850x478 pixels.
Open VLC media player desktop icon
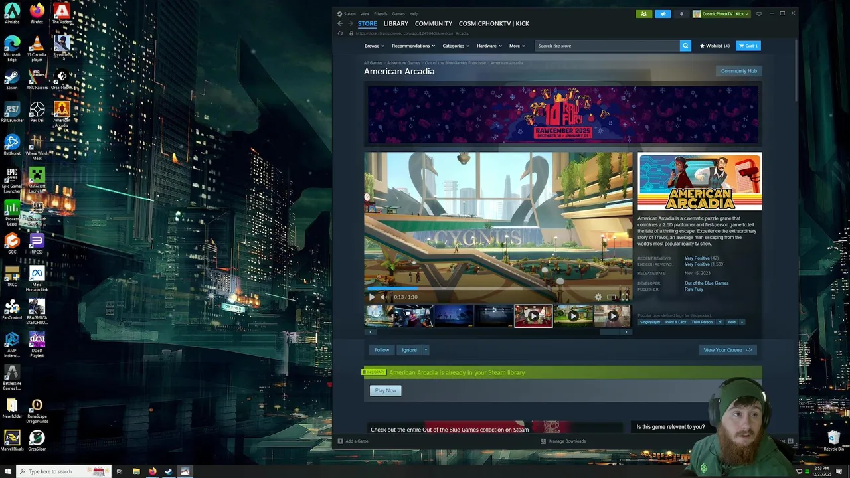pyautogui.click(x=37, y=49)
